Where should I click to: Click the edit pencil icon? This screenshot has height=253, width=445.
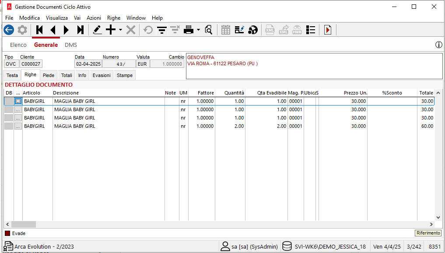(97, 30)
